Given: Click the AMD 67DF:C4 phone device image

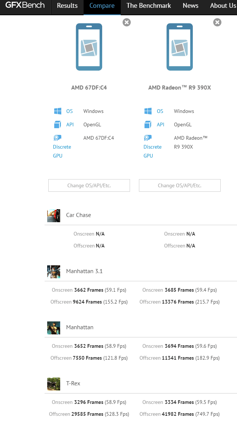Looking at the screenshot, I should point(89,47).
